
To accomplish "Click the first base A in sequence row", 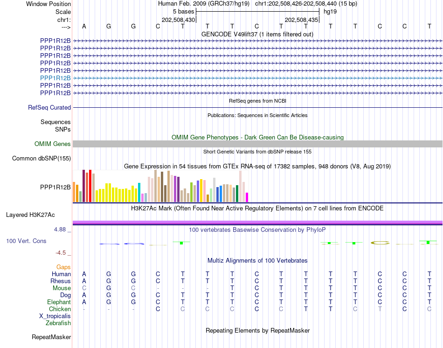I will (x=84, y=26).
